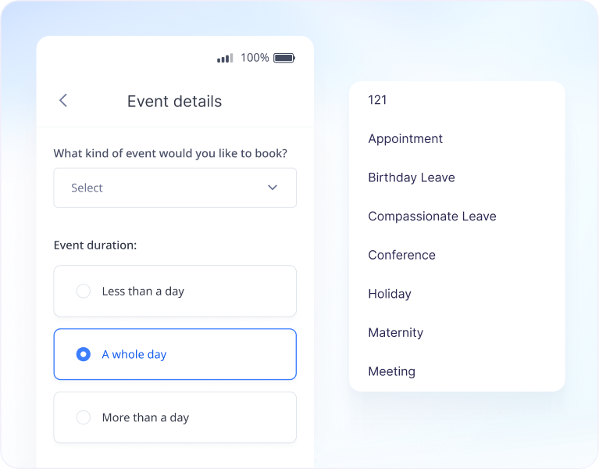Select the 'A whole day' radio option
Screen dimensions: 599x469
tap(84, 355)
